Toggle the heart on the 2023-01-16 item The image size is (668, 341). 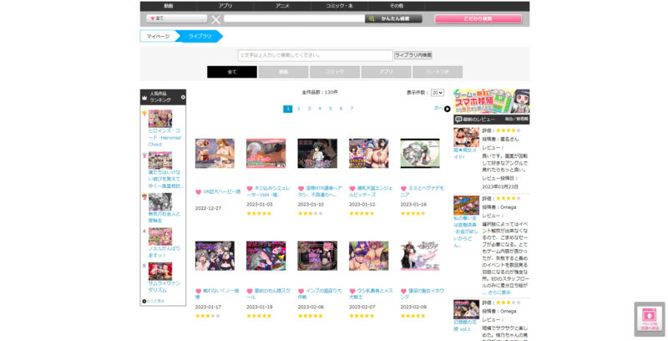point(403,189)
